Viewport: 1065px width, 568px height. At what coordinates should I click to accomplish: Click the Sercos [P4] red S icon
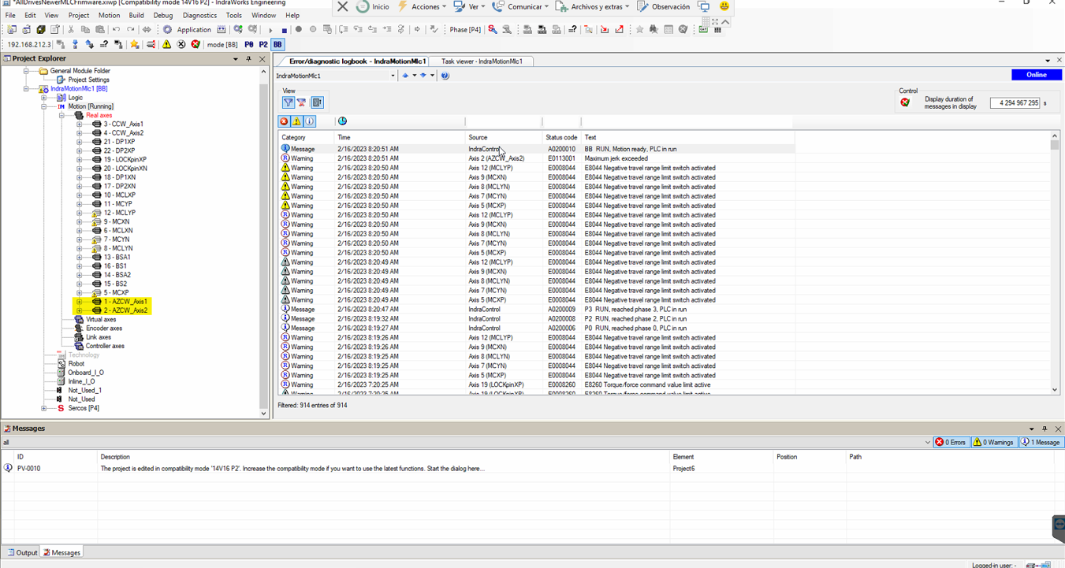pos(61,408)
